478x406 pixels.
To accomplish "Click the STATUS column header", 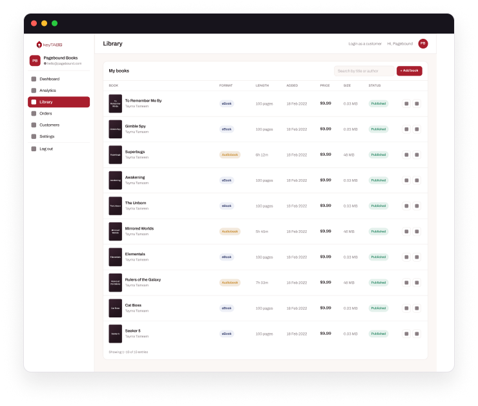I will (375, 86).
